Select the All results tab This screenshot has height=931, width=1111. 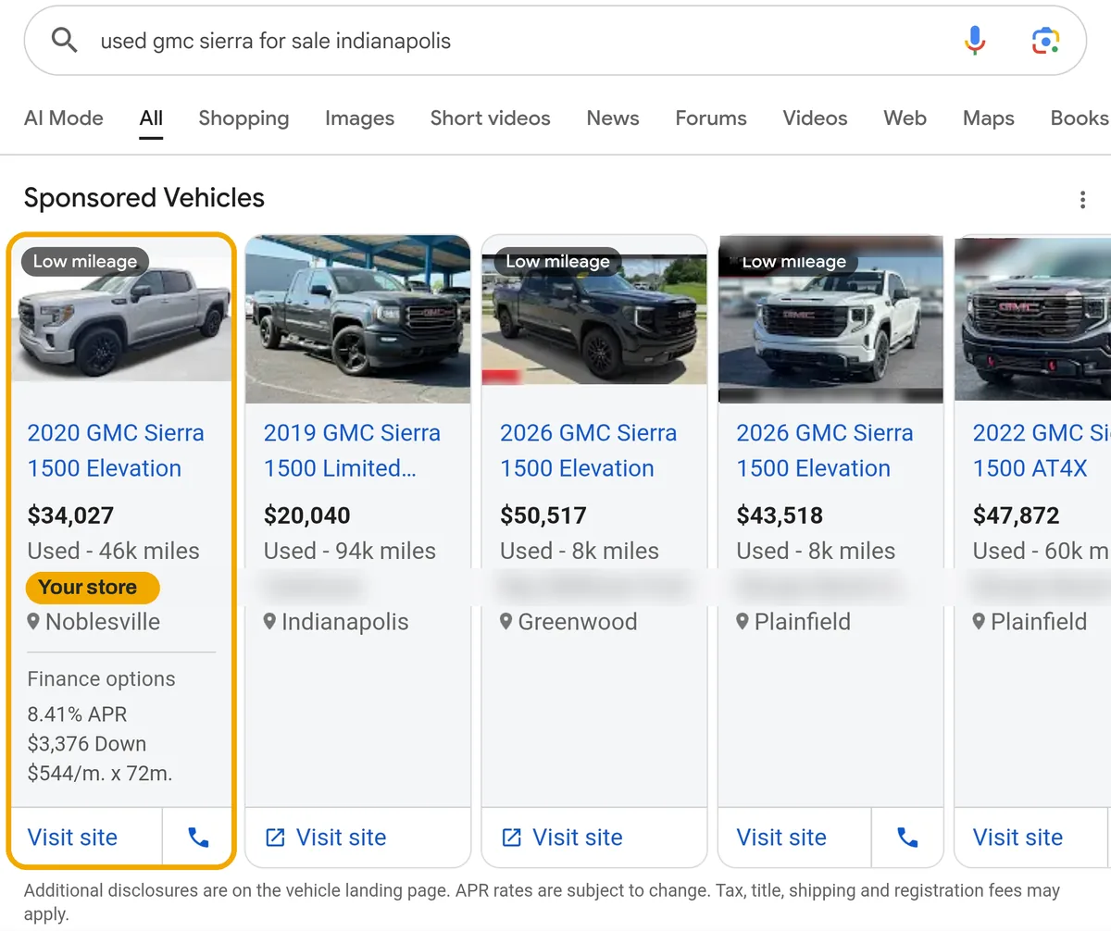point(151,118)
